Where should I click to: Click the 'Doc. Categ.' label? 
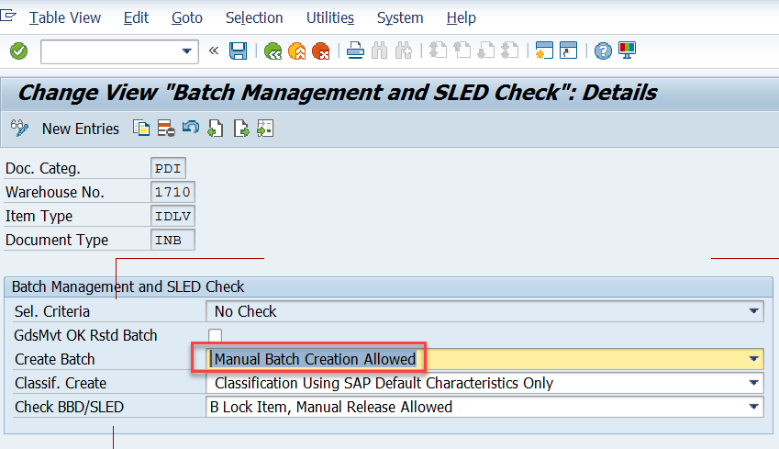pos(43,168)
